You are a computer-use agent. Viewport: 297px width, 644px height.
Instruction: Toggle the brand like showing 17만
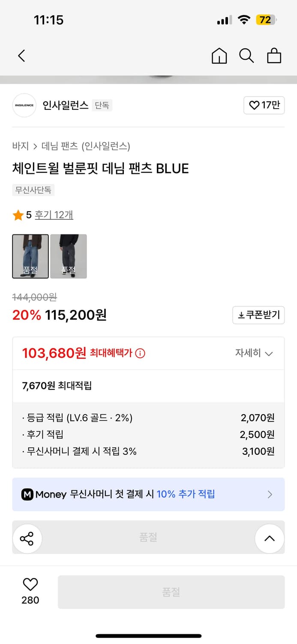[x=264, y=105]
